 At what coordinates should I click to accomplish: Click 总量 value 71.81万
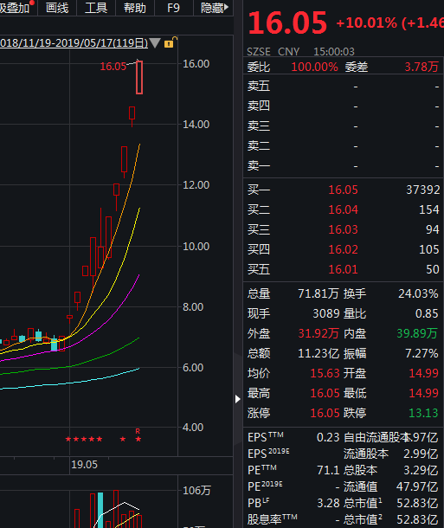tap(319, 293)
